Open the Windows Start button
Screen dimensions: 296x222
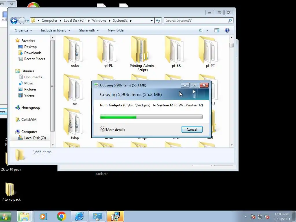[5, 216]
